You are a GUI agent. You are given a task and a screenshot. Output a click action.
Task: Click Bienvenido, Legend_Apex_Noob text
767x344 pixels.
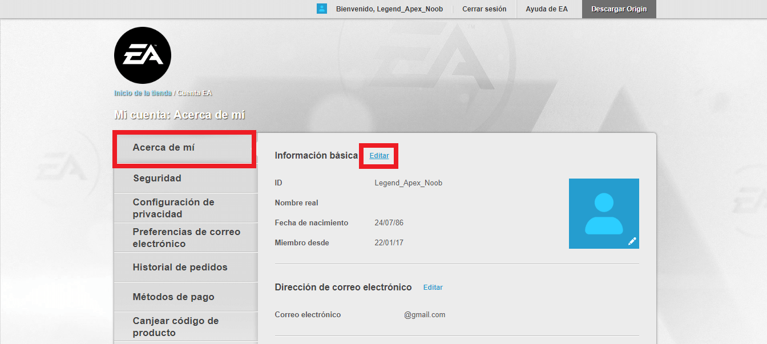pyautogui.click(x=389, y=9)
